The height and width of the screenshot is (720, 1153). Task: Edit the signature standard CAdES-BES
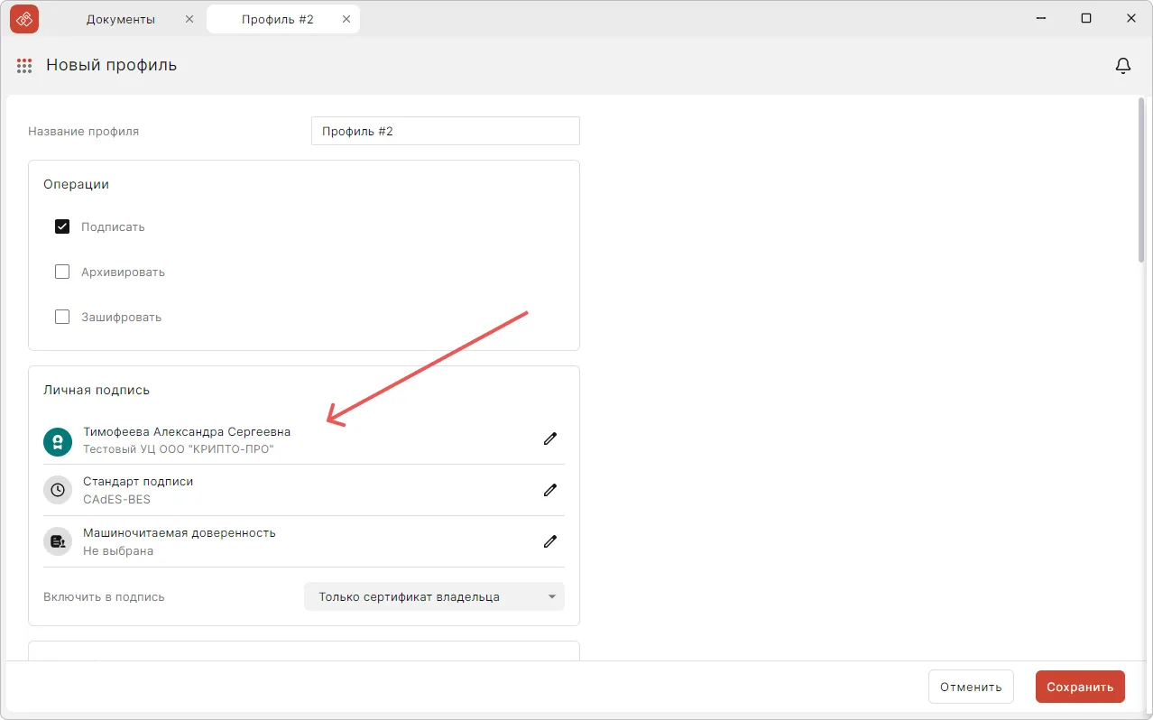549,490
